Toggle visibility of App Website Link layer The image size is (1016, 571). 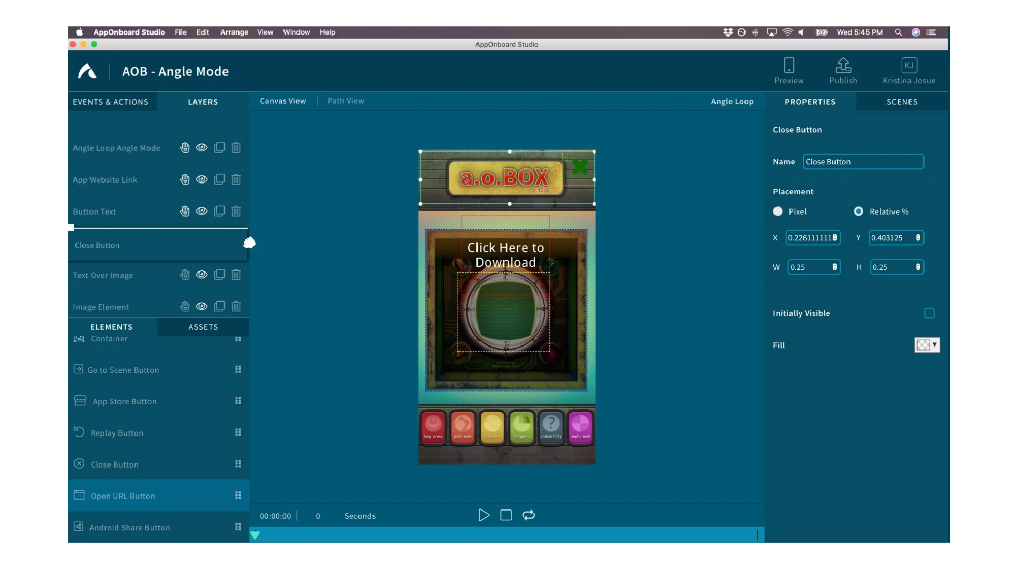pyautogui.click(x=202, y=180)
